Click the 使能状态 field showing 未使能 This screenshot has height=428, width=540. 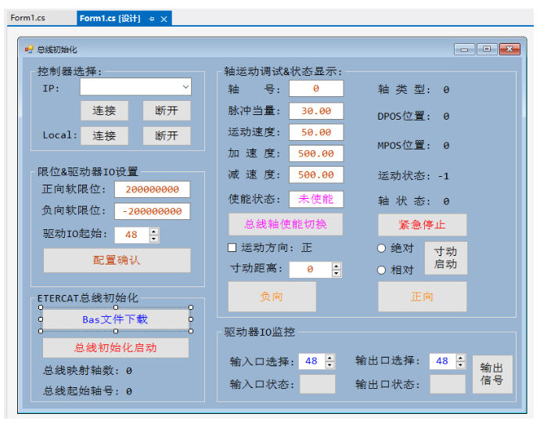316,199
